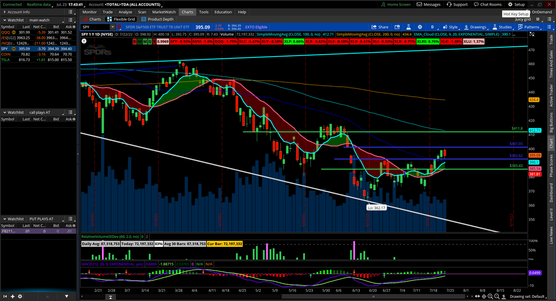The image size is (556, 301).
Task: Collapse the Account Info panel
Action: pyautogui.click(x=4, y=12)
